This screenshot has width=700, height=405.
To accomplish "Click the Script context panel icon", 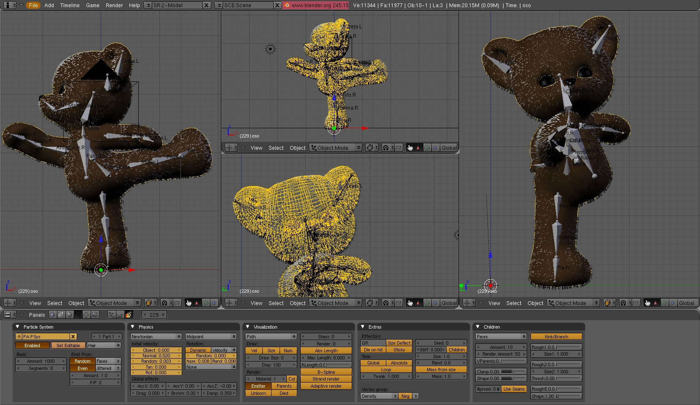I will point(61,315).
